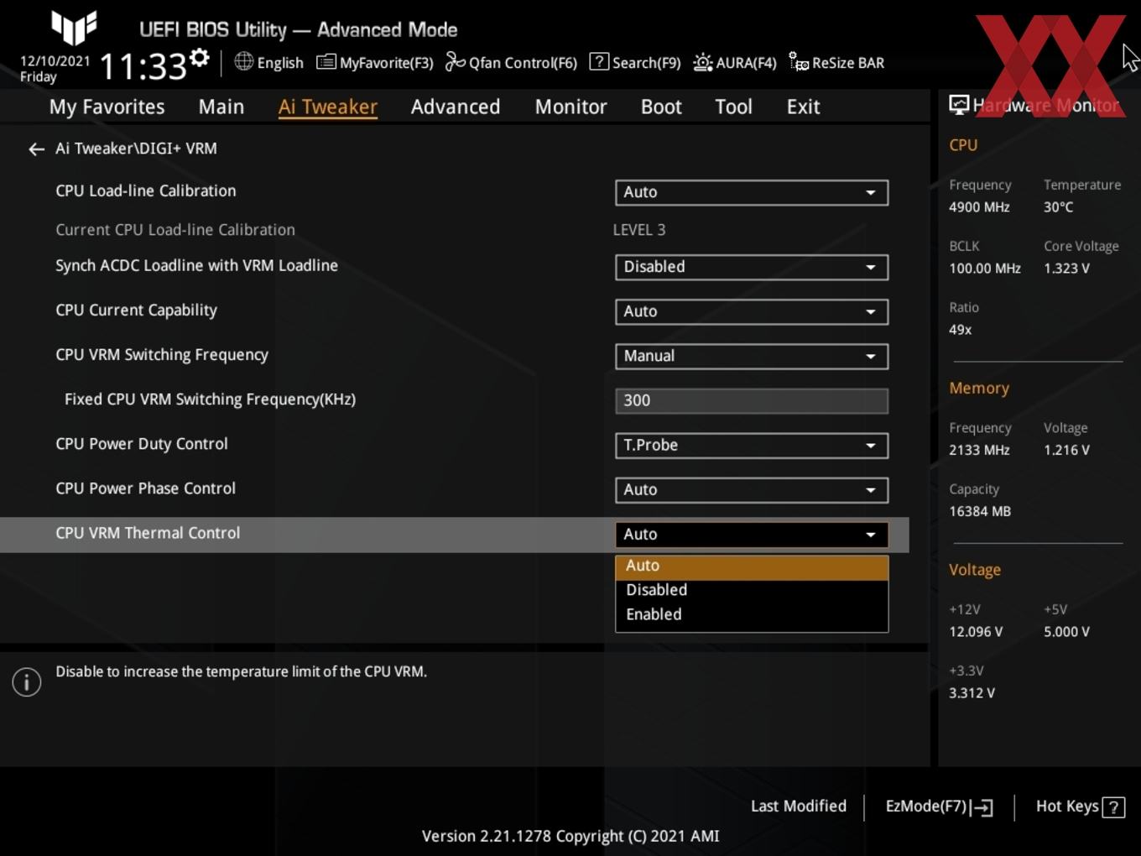Choose Disabled in the thermal control list

(x=752, y=590)
